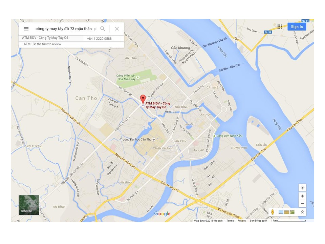325x244 pixels.
Task: Show my location with the target icon
Action: pyautogui.click(x=302, y=188)
